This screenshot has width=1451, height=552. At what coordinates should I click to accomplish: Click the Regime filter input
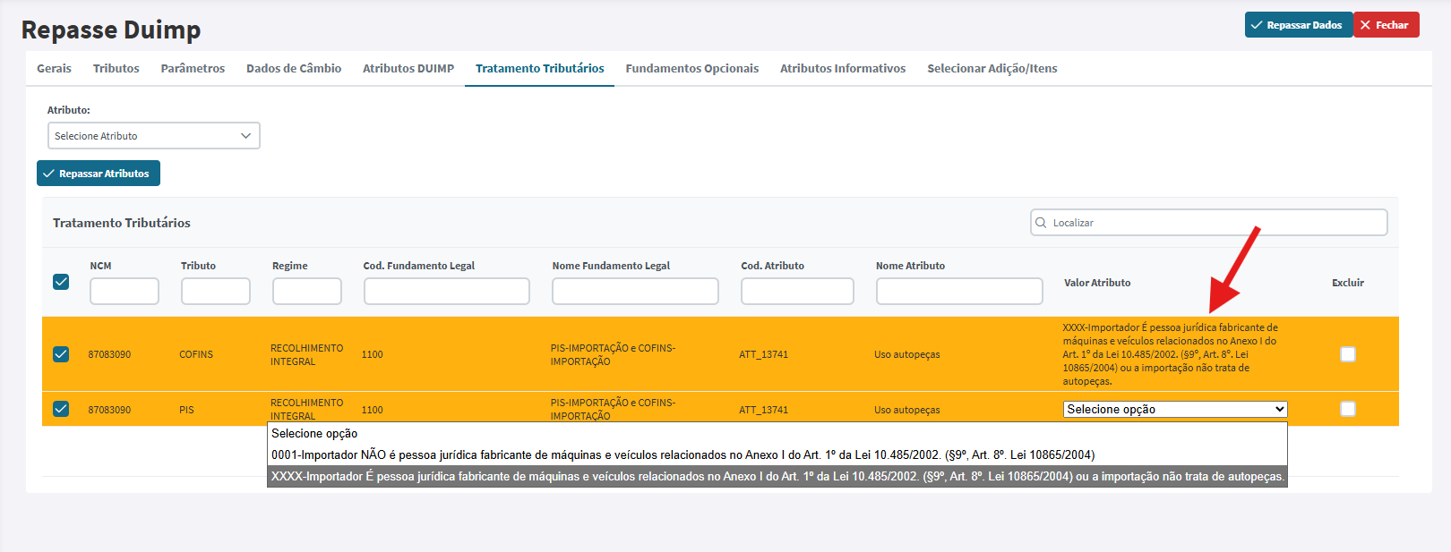[307, 291]
